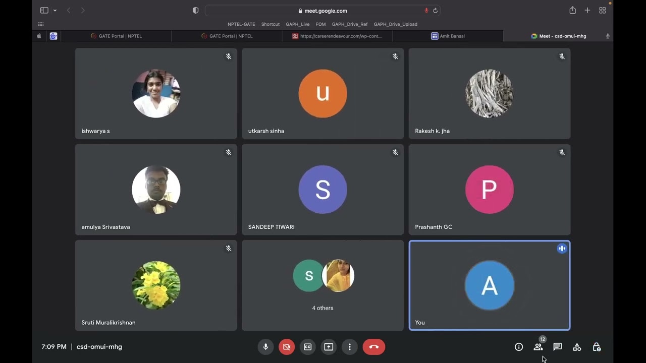Show tab overview
This screenshot has height=363, width=646.
click(602, 11)
